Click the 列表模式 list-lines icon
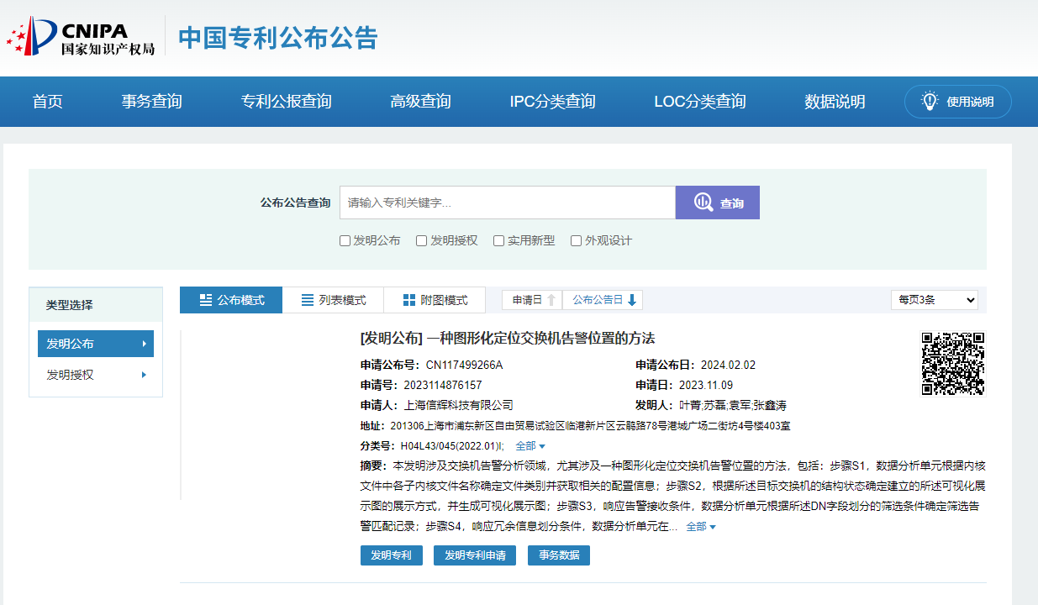1038x605 pixels. coord(308,300)
